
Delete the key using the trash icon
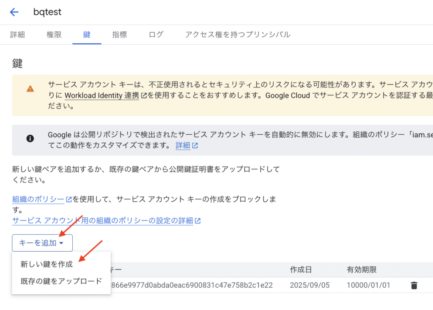coord(414,286)
